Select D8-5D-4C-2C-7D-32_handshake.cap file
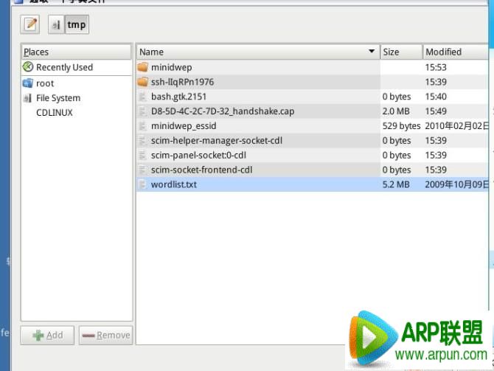 tap(223, 111)
